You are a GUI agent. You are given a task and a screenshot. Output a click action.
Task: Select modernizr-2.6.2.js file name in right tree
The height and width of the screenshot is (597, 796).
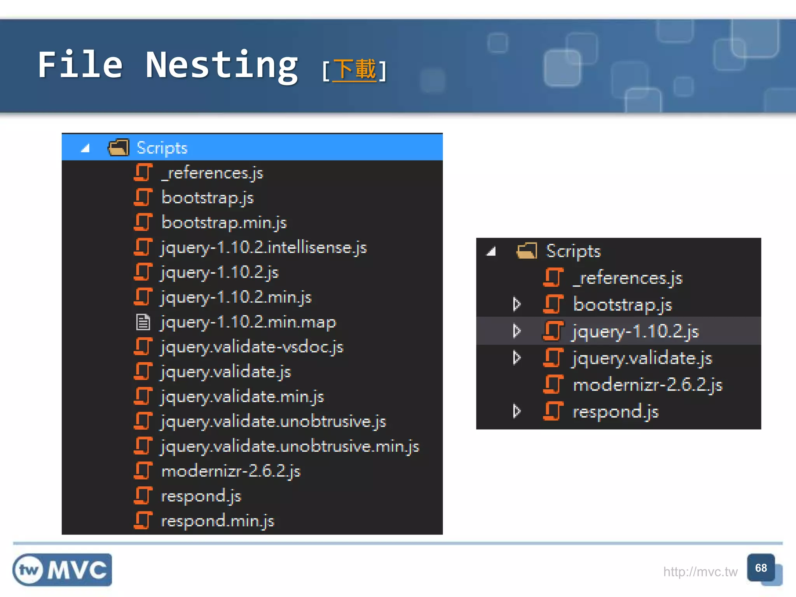648,385
